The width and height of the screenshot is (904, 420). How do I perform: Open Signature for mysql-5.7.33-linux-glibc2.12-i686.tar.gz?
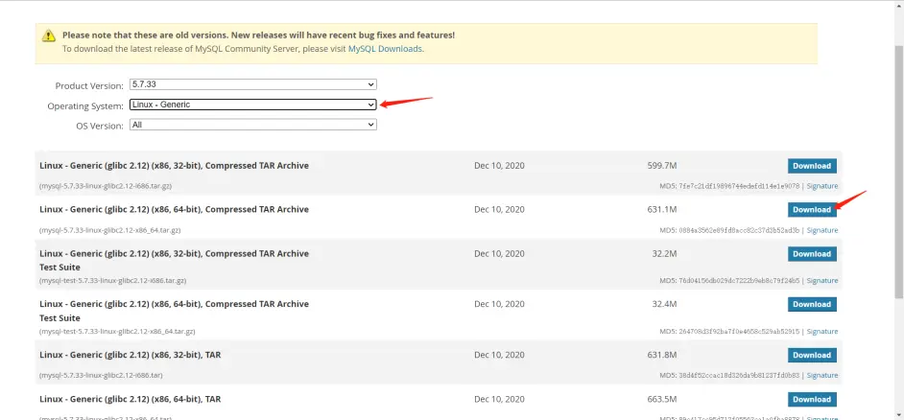pyautogui.click(x=822, y=186)
